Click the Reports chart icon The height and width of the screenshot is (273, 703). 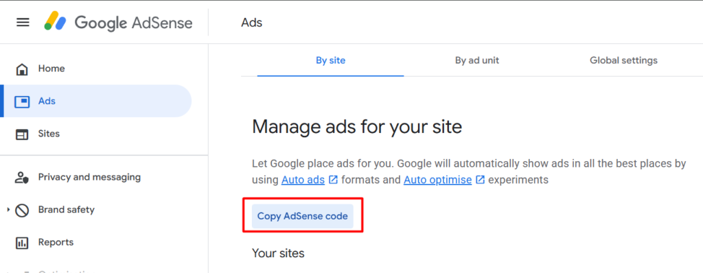pyautogui.click(x=21, y=243)
